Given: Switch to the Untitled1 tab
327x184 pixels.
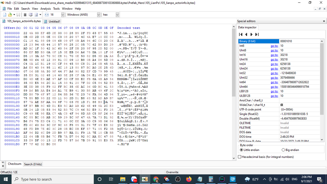Looking at the screenshot, I should click(x=52, y=21).
